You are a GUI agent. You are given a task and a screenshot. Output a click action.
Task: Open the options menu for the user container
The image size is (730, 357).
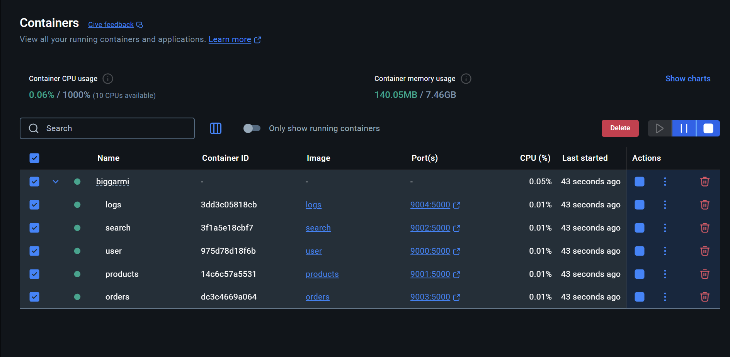click(665, 251)
